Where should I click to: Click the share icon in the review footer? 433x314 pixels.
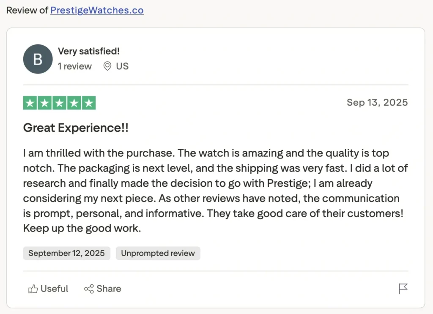tap(89, 289)
